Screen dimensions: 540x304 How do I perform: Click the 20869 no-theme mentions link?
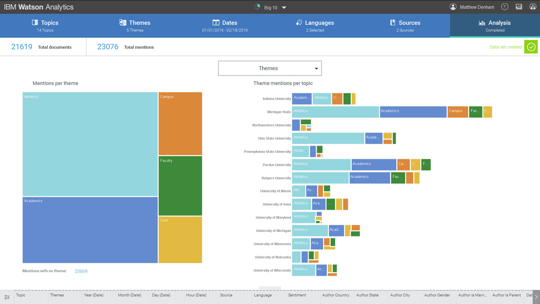pos(81,271)
